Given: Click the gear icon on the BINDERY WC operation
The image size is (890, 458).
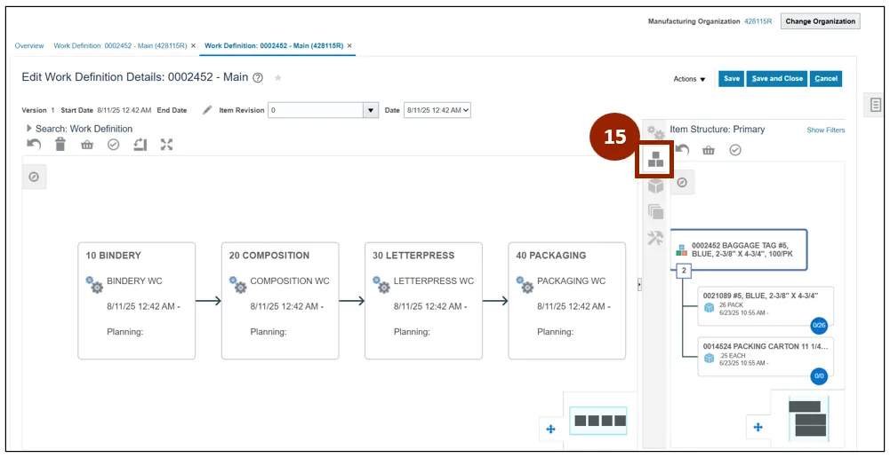Looking at the screenshot, I should (94, 285).
